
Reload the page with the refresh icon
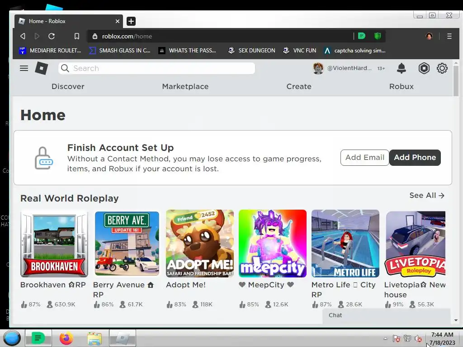tap(52, 36)
